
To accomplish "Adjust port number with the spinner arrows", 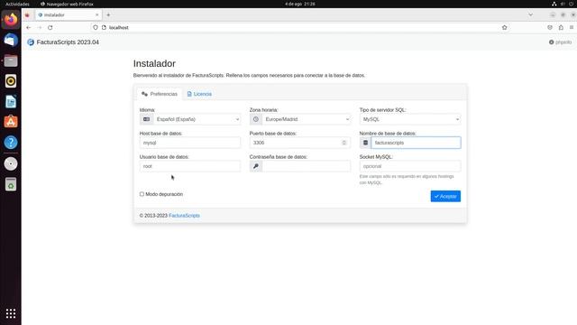I will point(344,143).
